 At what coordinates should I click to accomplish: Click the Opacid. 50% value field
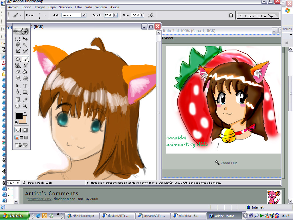coord(108,15)
